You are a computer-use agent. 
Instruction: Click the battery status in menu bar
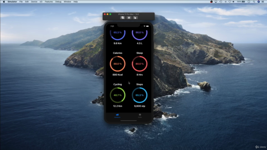pyautogui.click(x=241, y=2)
